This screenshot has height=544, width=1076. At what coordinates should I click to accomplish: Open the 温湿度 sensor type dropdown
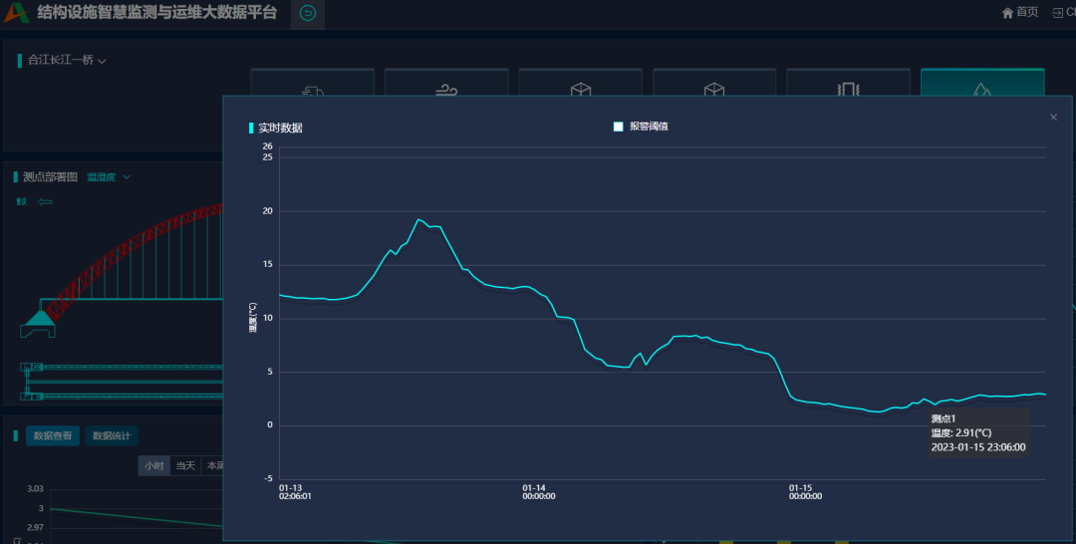point(108,177)
